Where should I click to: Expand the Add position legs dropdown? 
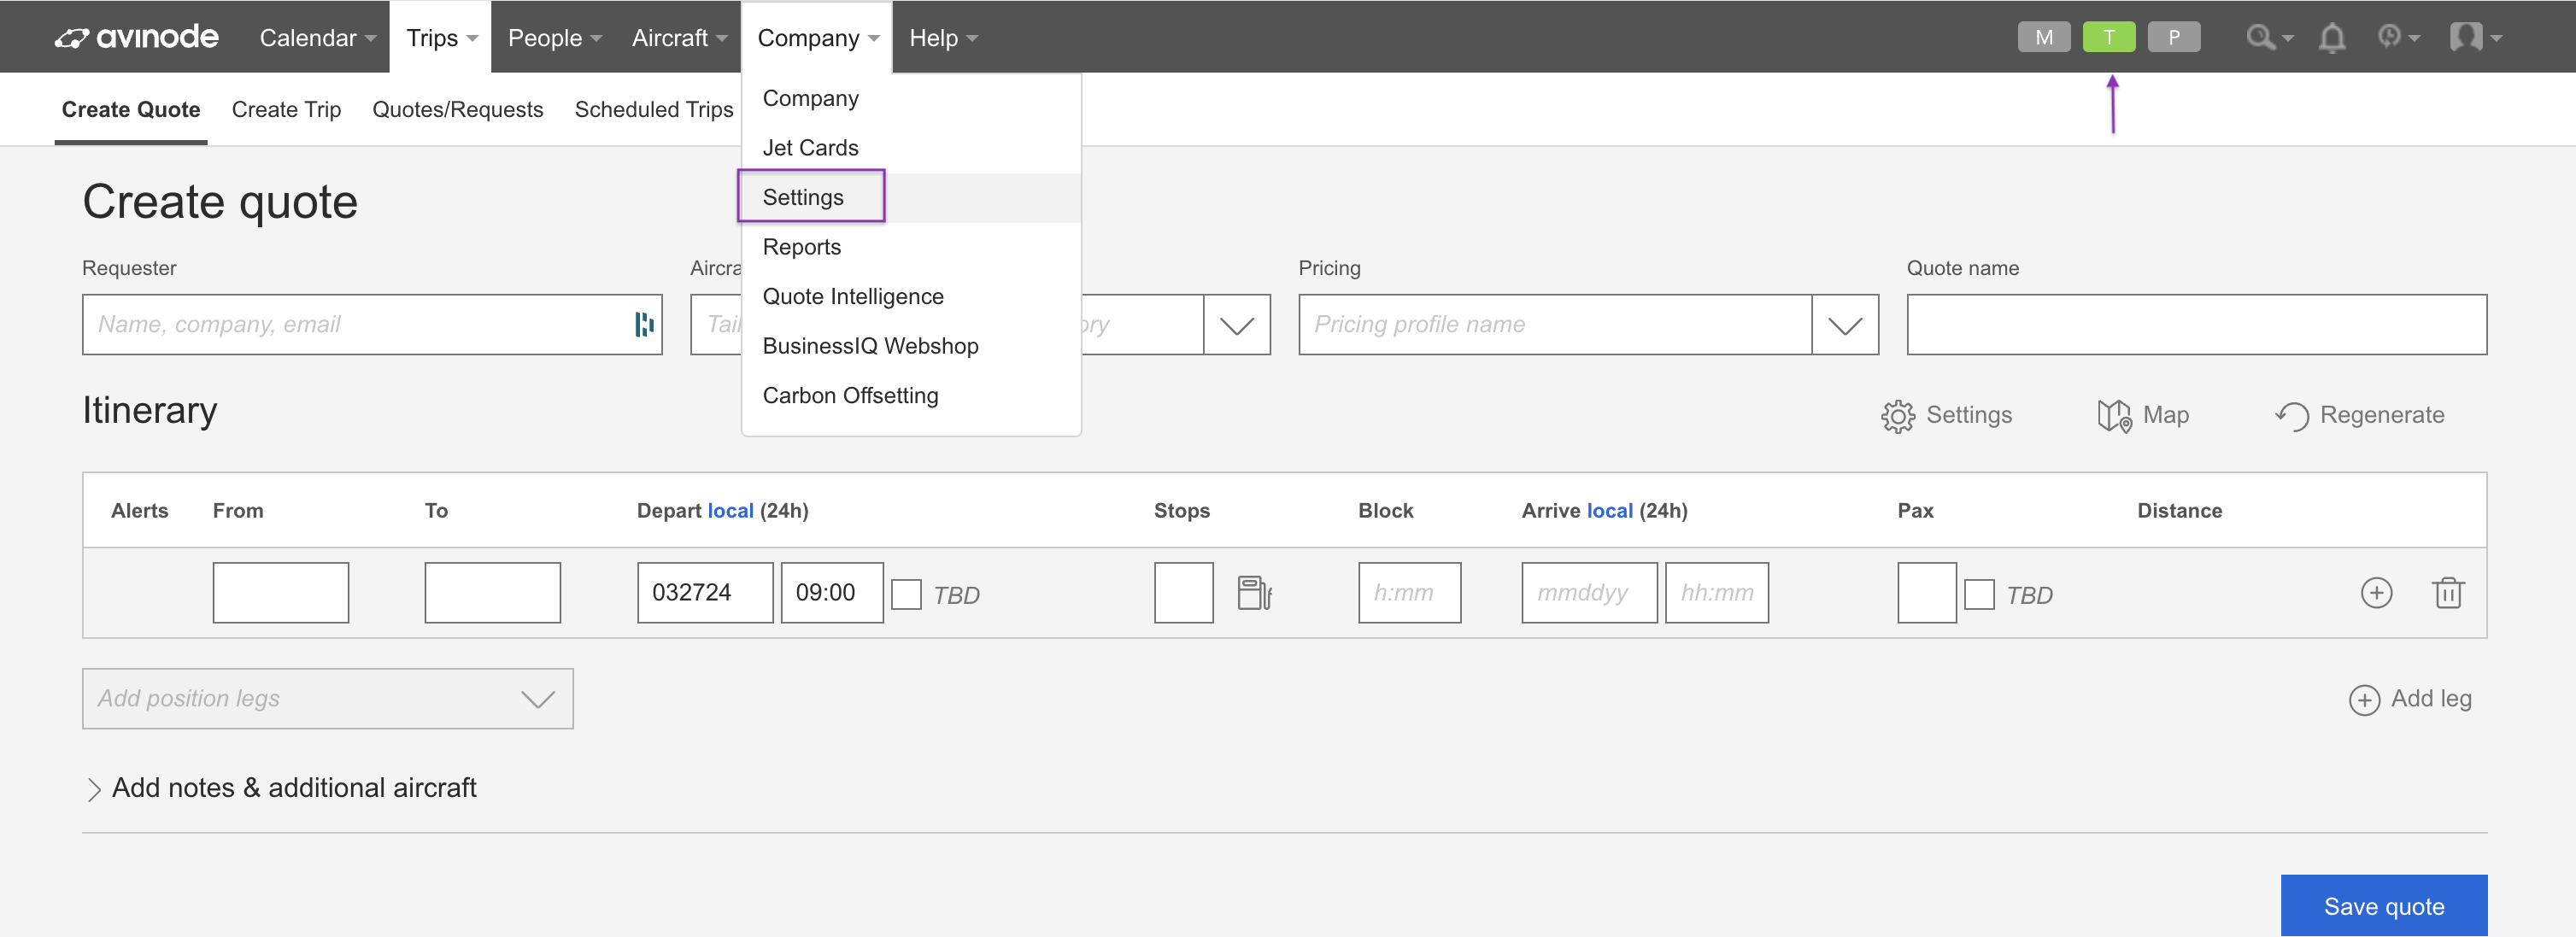328,699
